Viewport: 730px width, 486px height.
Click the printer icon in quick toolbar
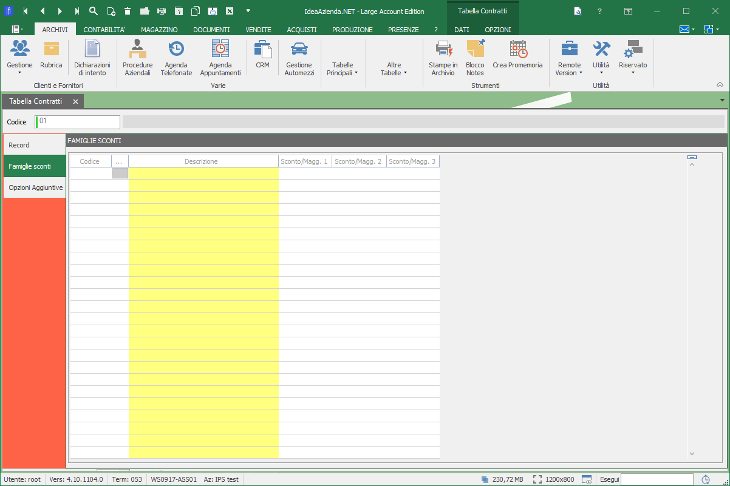click(x=162, y=11)
